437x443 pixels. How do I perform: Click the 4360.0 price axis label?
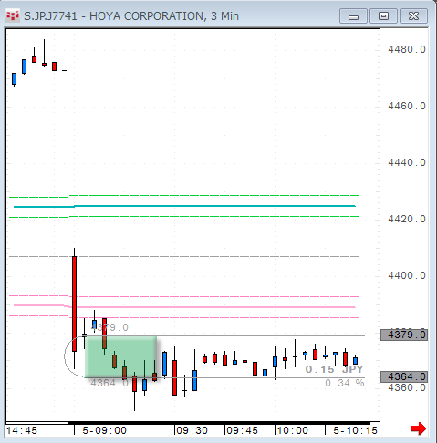[x=407, y=387]
